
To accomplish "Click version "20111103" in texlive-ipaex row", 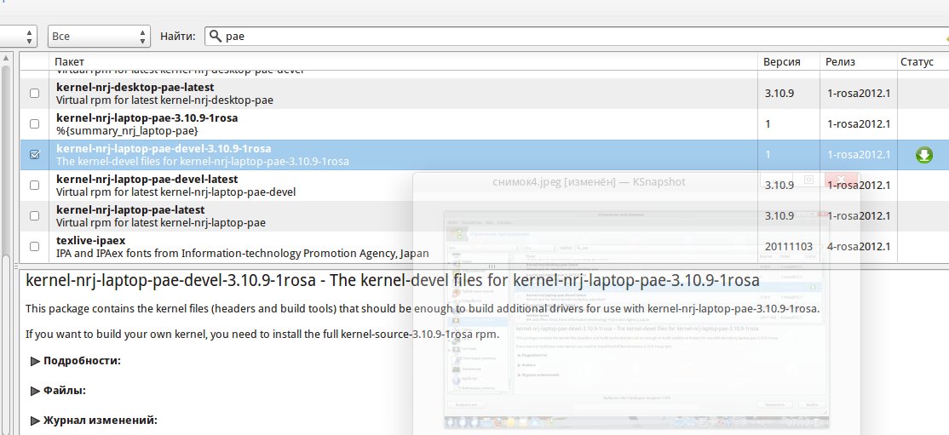I will 789,247.
